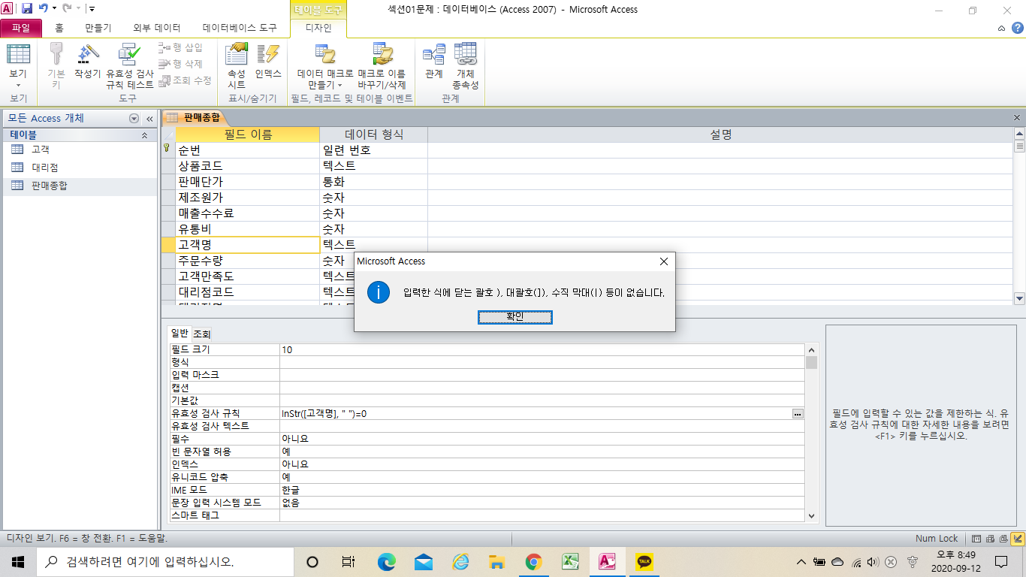Click the 인덱스 (Indexes) icon
Image resolution: width=1026 pixels, height=577 pixels.
pos(268,62)
